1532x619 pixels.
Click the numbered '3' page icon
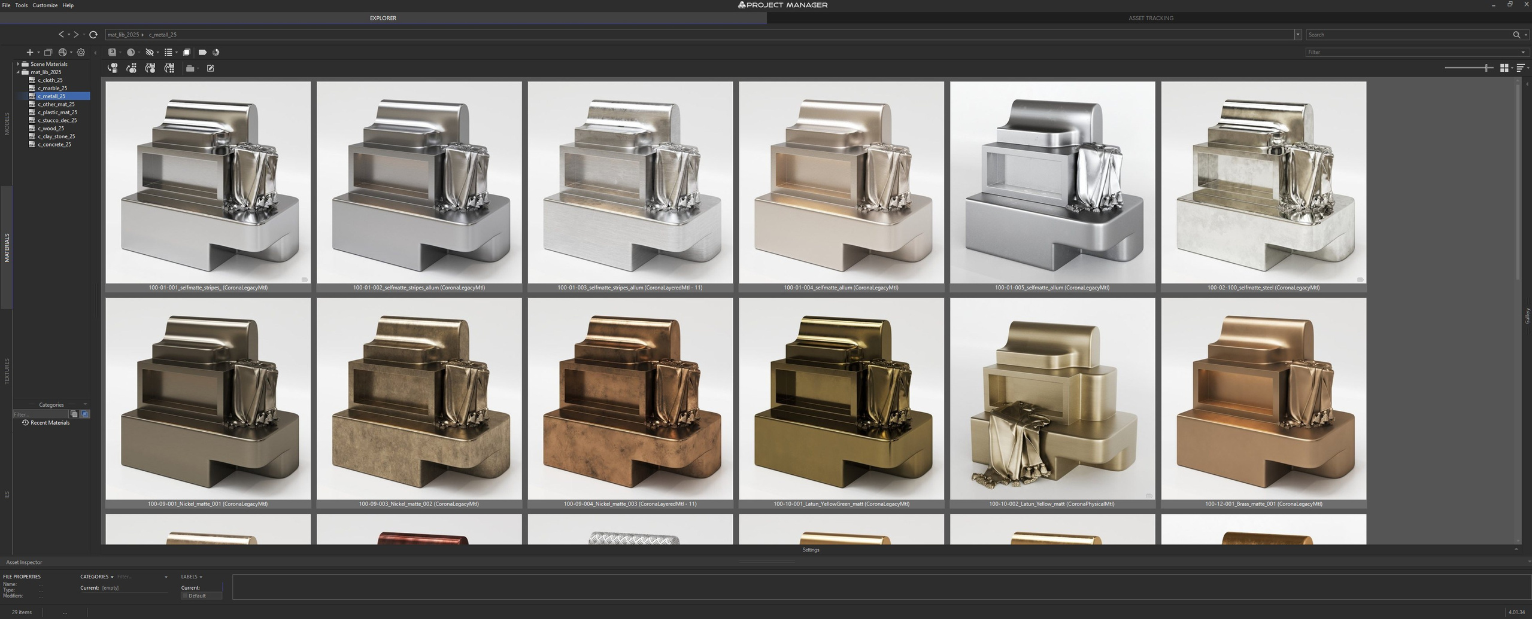coord(111,53)
